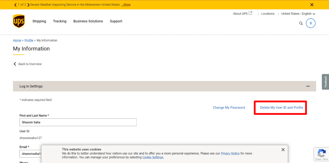Click the My Information page heading
This screenshot has height=163, width=329.
(x=31, y=49)
